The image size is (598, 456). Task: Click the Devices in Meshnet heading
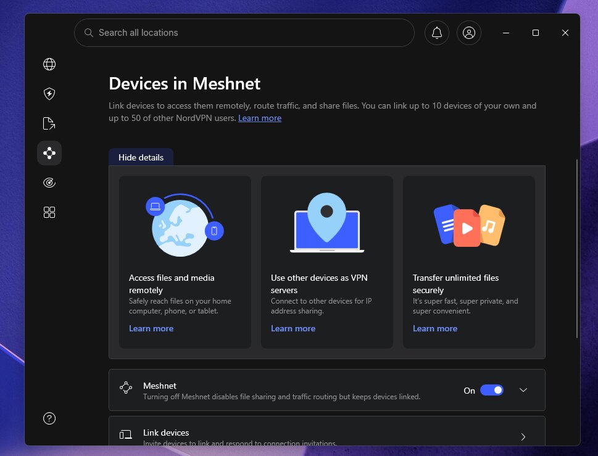click(185, 83)
